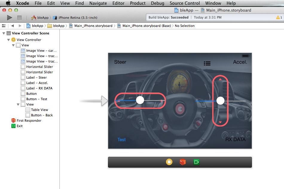
Task: Click the Accel slider white knob
Action: [220, 101]
